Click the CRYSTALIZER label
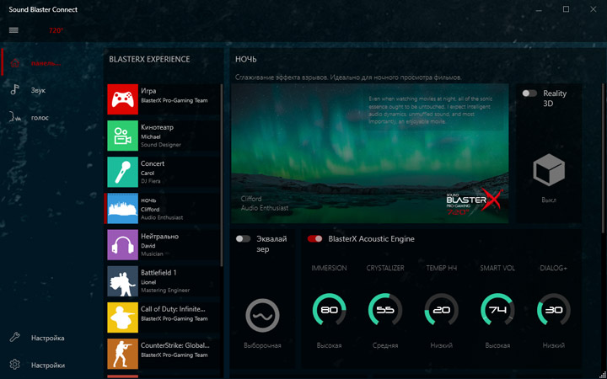Image resolution: width=607 pixels, height=379 pixels. [x=385, y=268]
